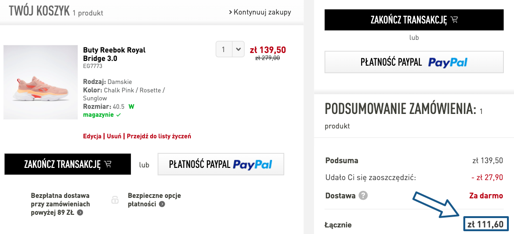
Task: Click the 'Buty Reebok Royal Bridge 3.0' title
Action: pos(114,54)
